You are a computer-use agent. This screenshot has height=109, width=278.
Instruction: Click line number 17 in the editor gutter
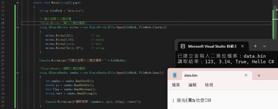(x=3, y=23)
